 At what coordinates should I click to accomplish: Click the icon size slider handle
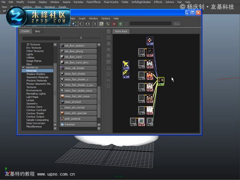[81, 38]
